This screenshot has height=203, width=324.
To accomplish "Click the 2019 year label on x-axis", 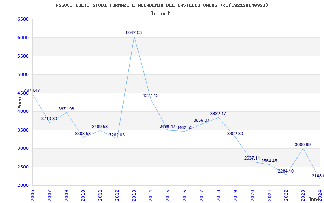I will [235, 195].
